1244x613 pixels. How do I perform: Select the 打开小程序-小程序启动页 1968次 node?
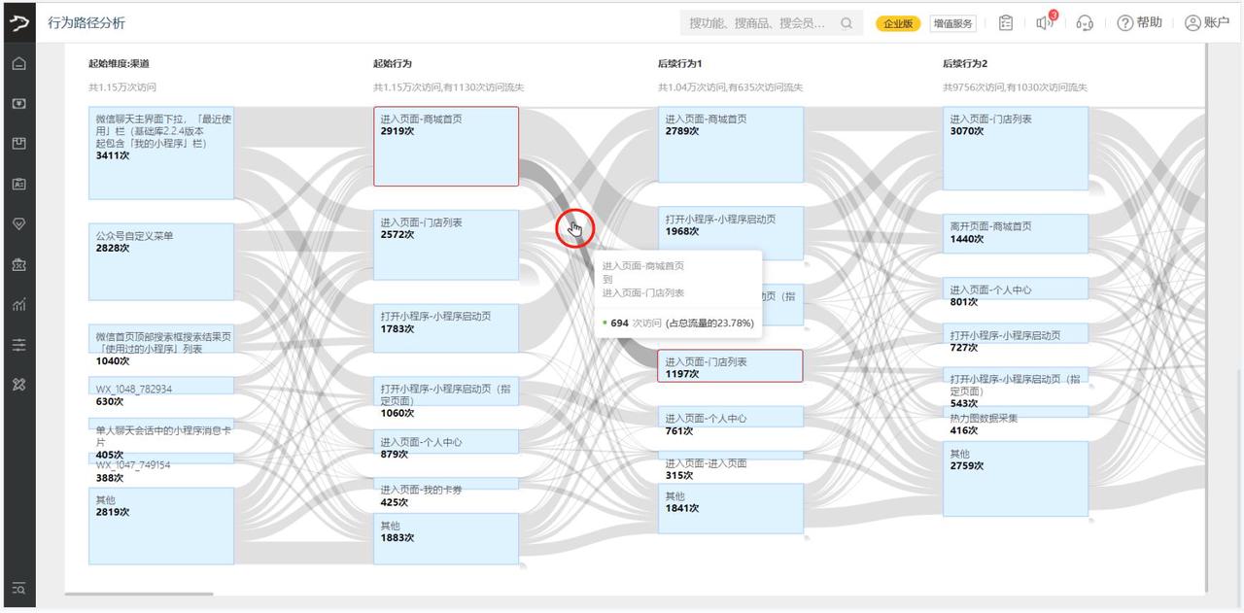[x=731, y=232]
